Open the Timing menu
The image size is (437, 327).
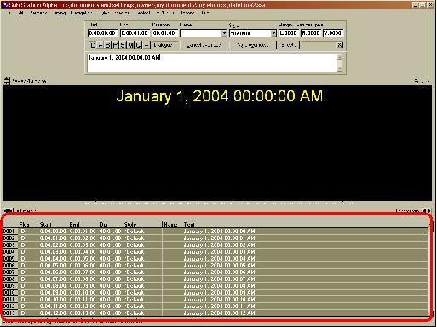pos(60,13)
